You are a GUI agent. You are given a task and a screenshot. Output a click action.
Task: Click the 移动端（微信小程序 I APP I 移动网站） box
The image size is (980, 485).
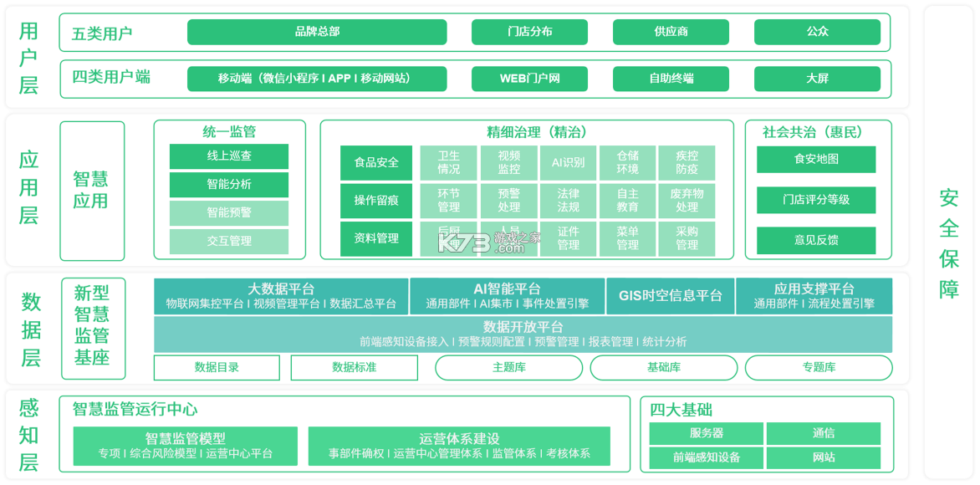click(x=317, y=79)
